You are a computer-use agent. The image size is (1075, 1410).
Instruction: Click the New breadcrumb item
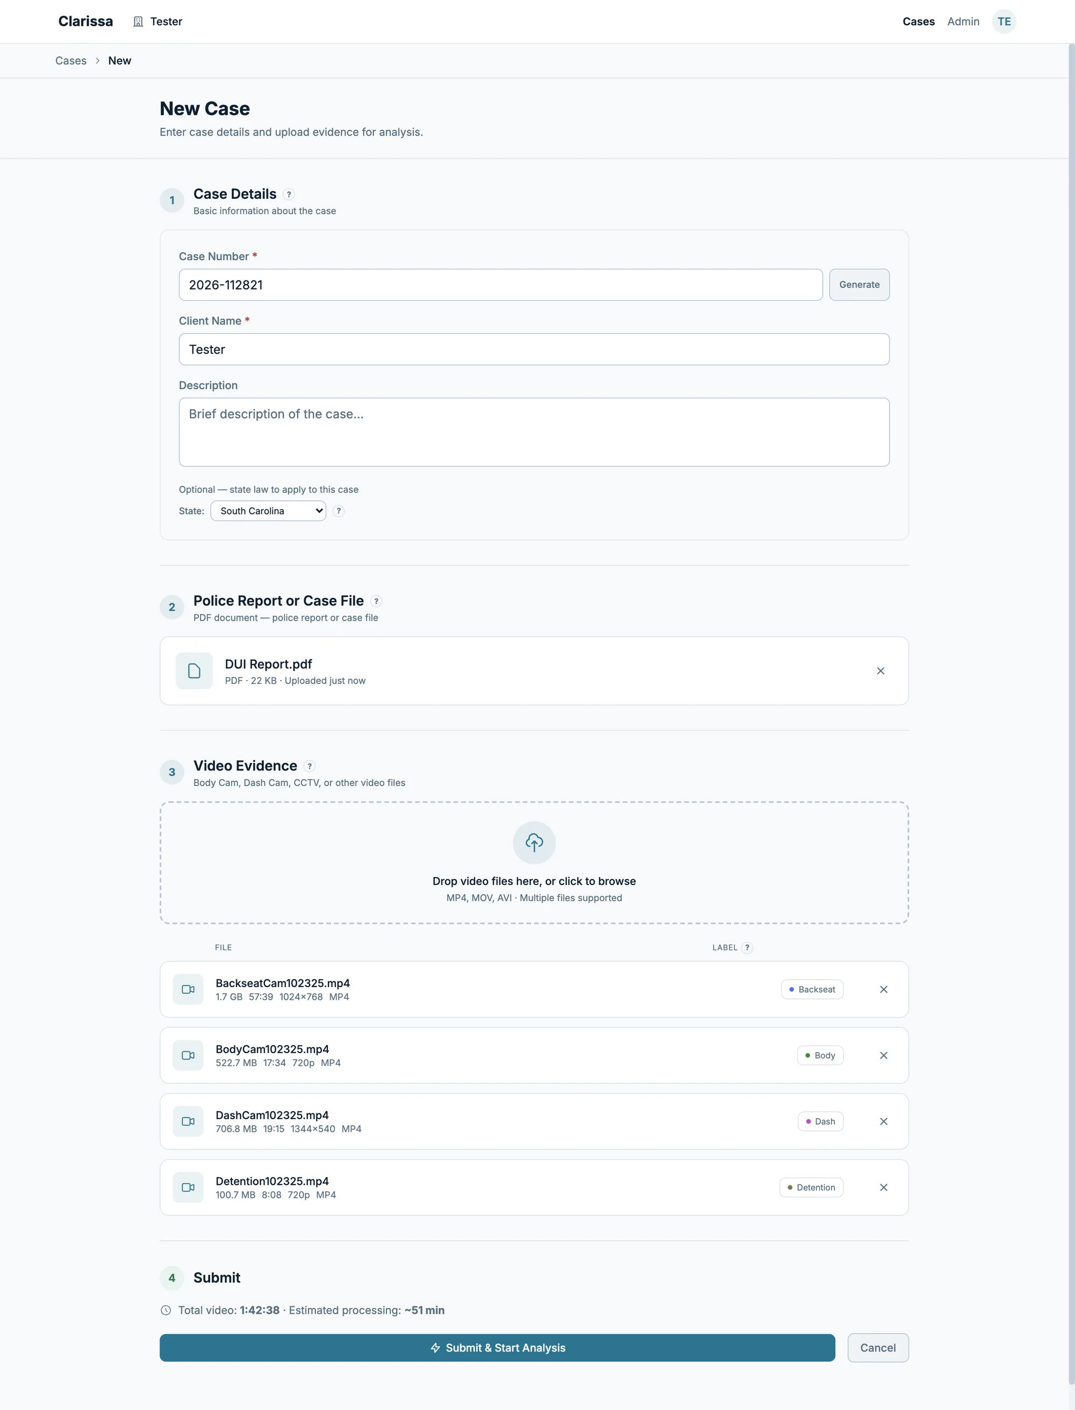coord(120,61)
